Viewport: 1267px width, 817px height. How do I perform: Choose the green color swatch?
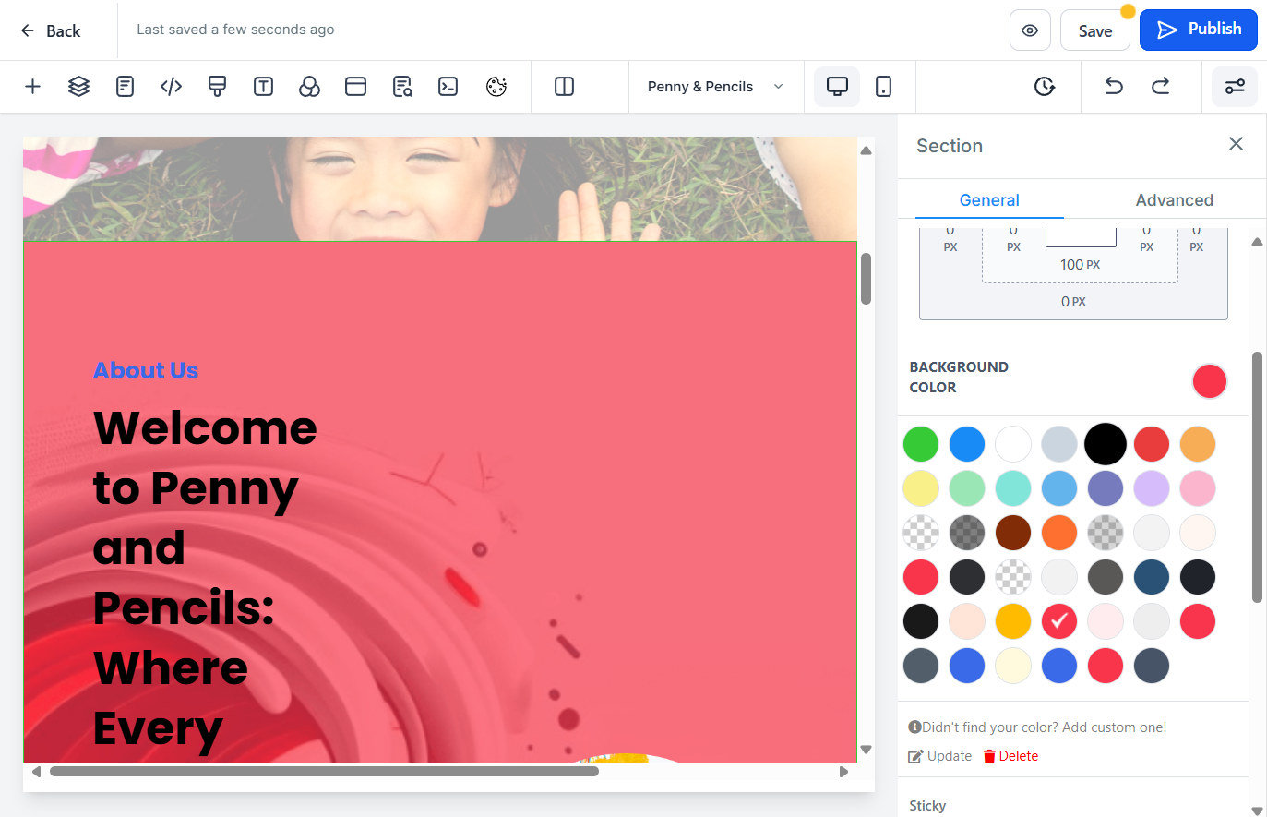coord(921,444)
